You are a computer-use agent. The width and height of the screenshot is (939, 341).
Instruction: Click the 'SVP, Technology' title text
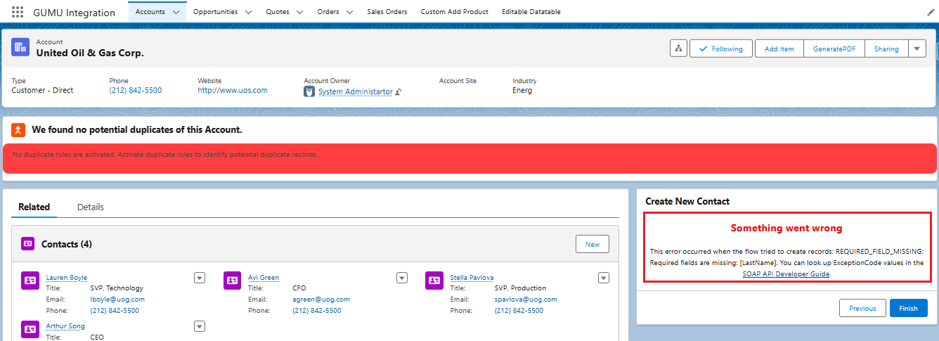117,288
